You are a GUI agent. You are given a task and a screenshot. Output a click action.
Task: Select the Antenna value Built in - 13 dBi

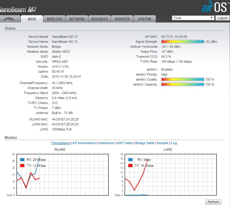(62, 113)
